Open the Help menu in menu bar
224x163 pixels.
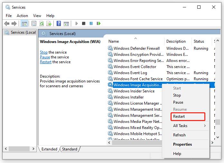click(50, 16)
